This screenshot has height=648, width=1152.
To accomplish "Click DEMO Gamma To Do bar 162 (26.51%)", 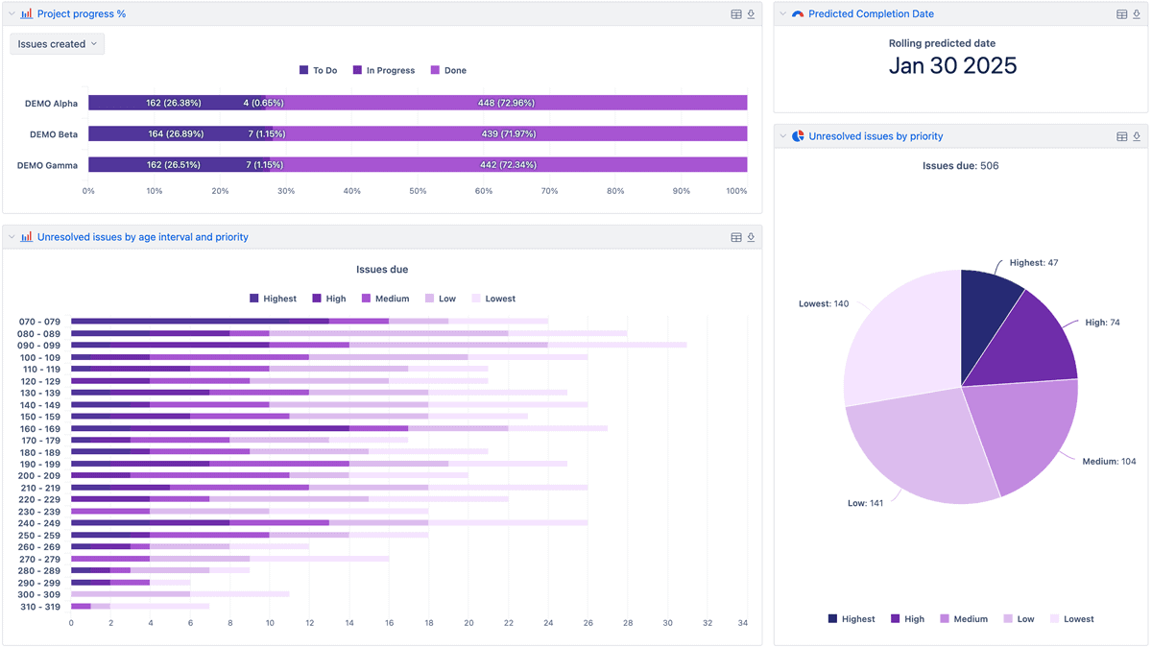I will pyautogui.click(x=176, y=164).
